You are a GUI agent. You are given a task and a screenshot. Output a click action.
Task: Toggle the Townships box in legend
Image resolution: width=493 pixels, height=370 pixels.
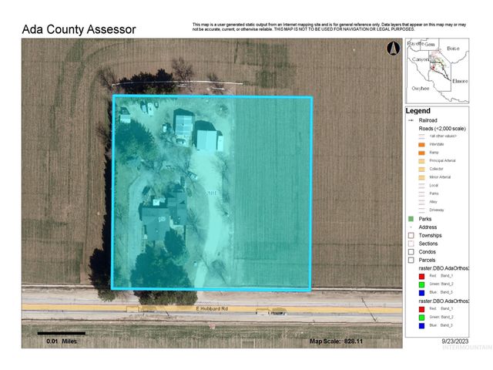411,235
